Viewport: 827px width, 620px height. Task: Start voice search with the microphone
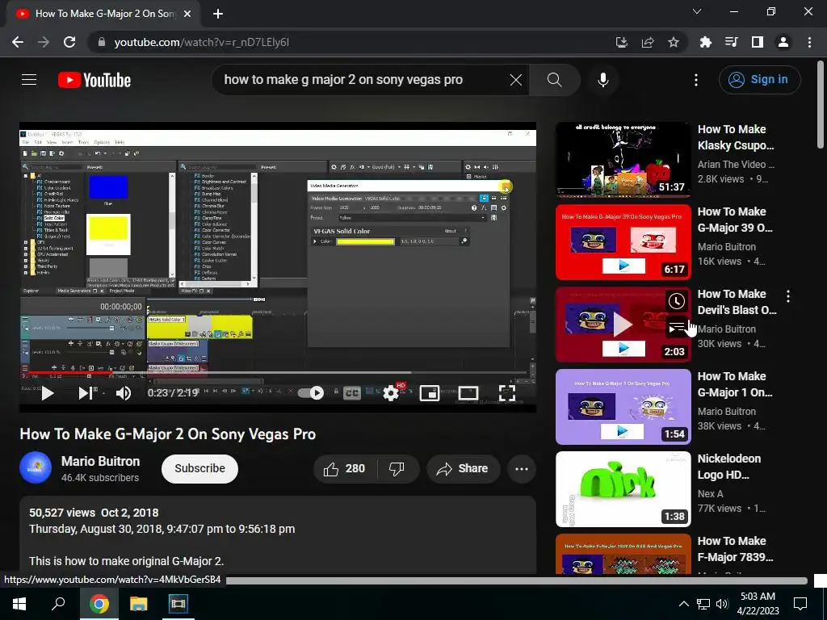(603, 80)
